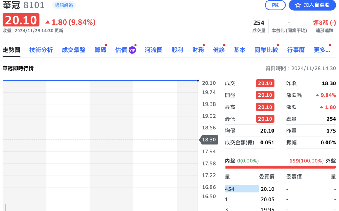Open the 籌碼 tab
339x211 pixels.
click(x=100, y=50)
